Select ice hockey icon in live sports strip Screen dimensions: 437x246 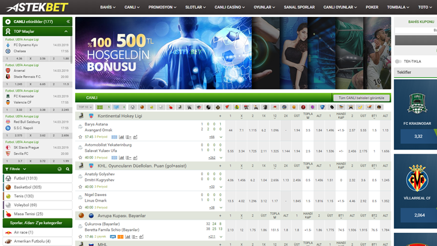coord(180,107)
